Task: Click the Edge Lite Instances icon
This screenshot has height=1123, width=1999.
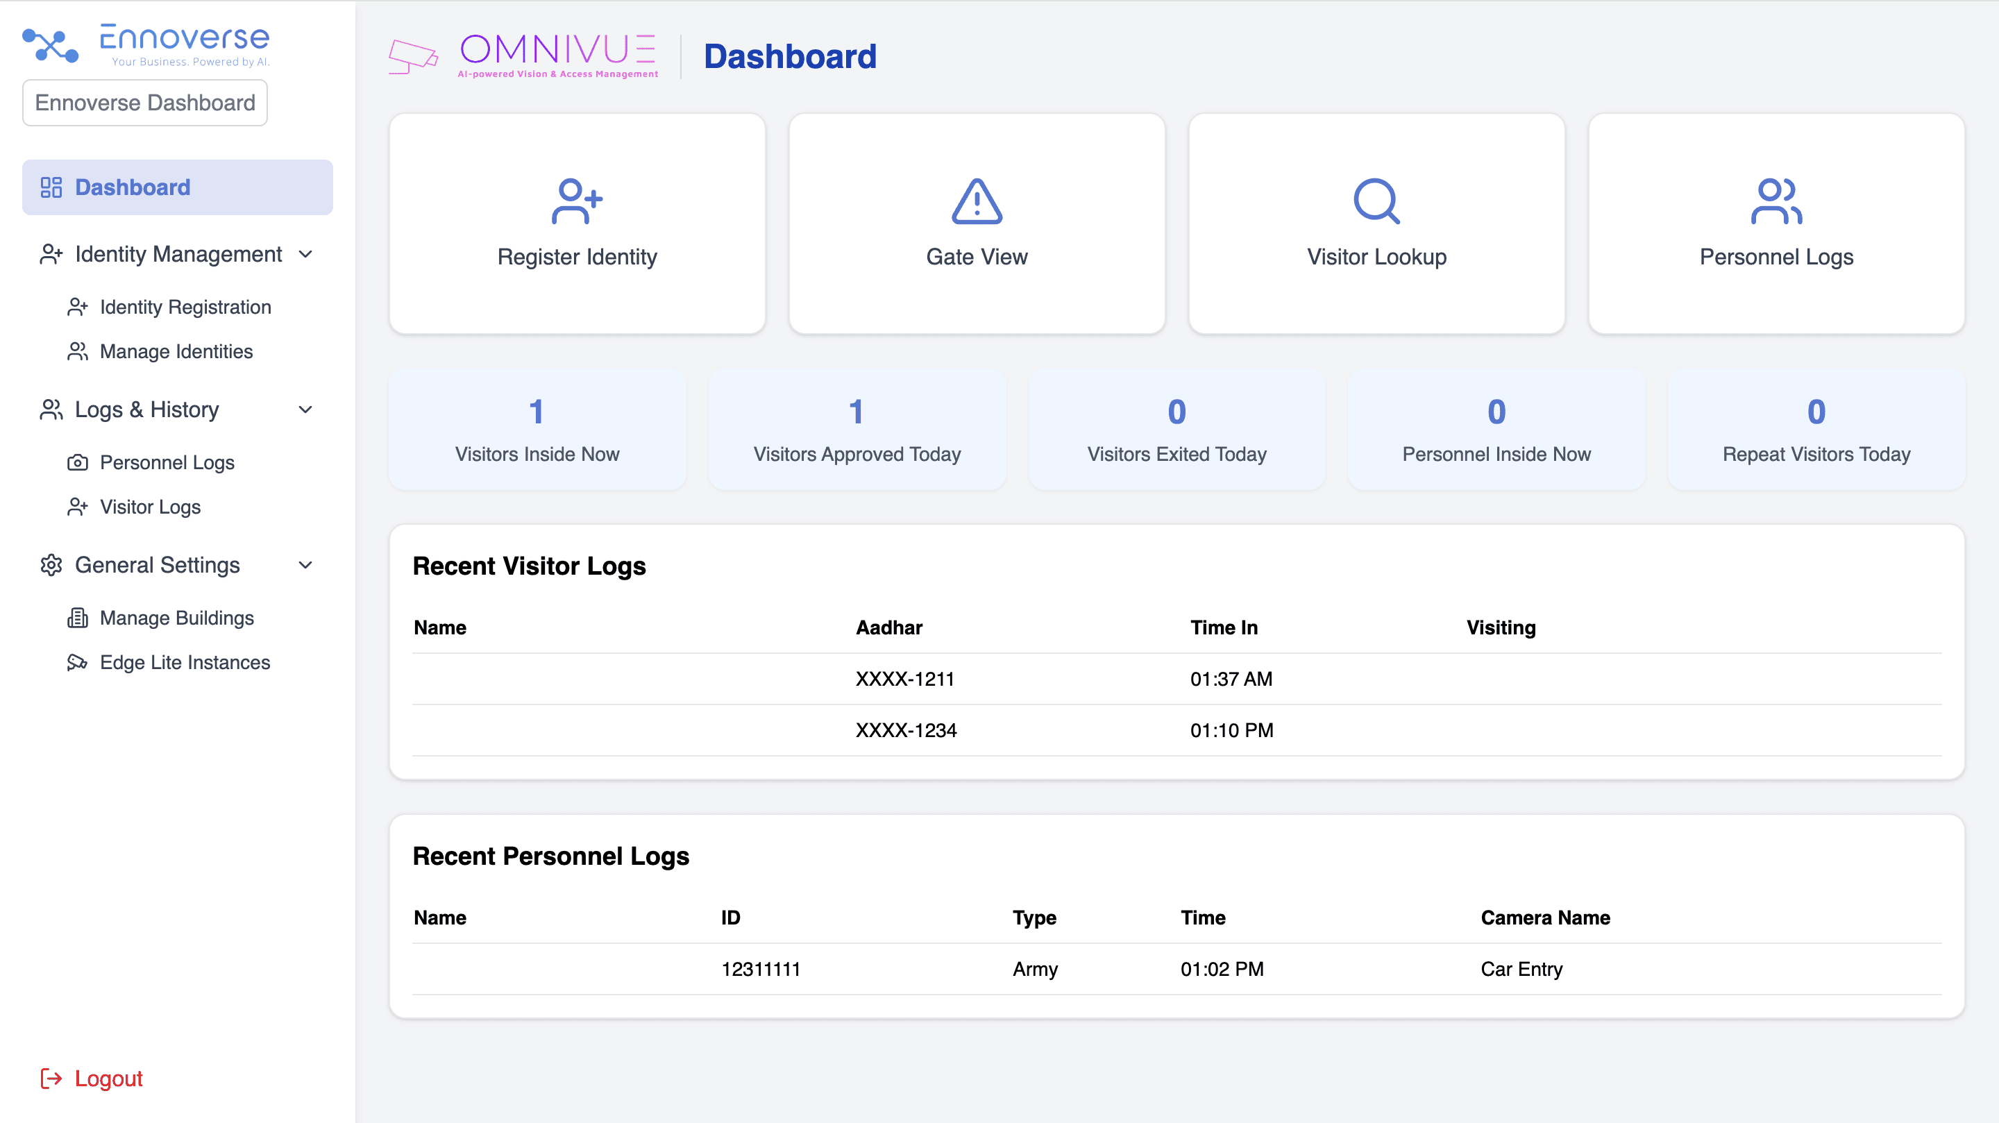Action: [78, 662]
